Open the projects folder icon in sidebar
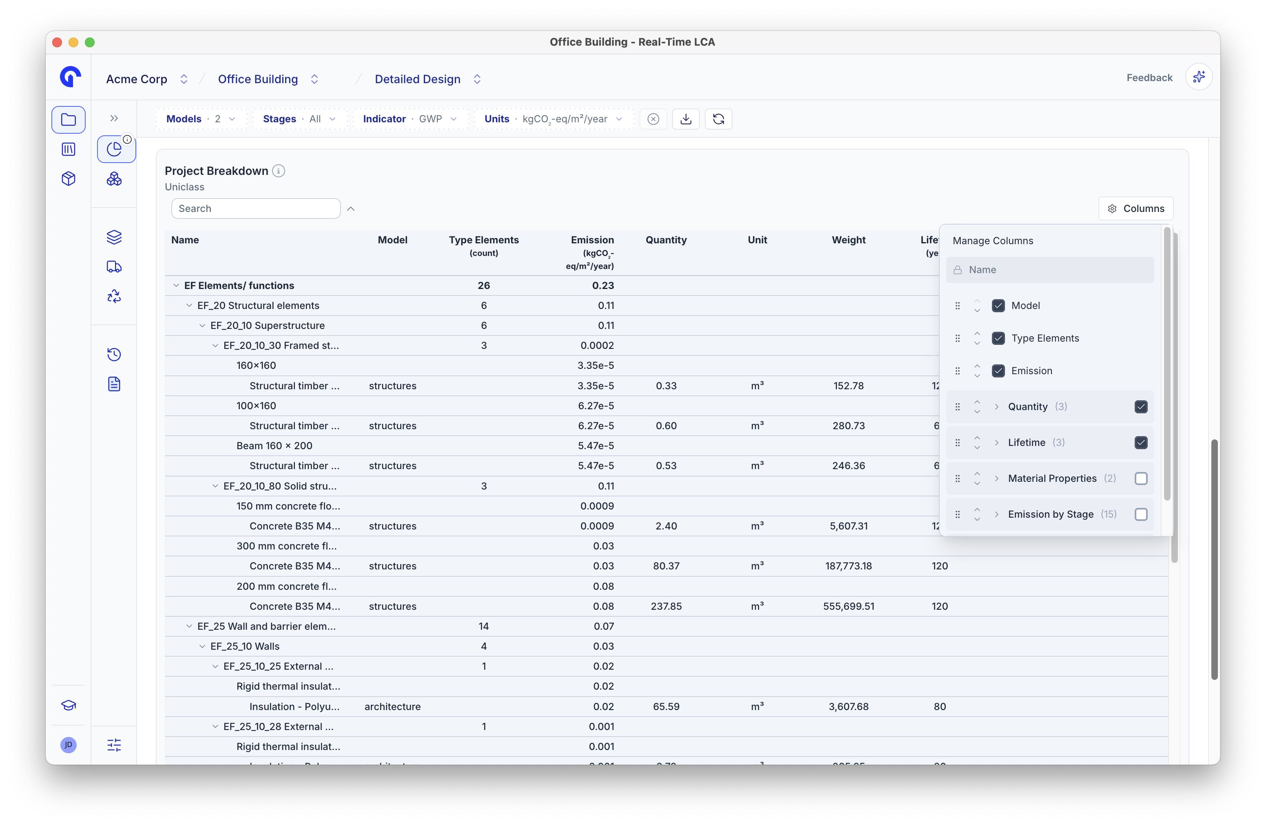Image resolution: width=1266 pixels, height=825 pixels. 68,119
